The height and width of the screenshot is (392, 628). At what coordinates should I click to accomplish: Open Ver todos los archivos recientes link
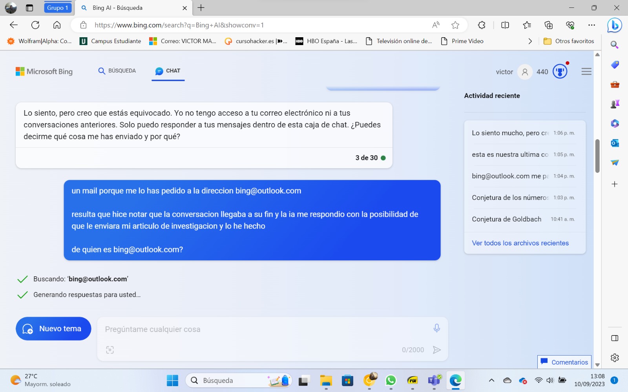(x=520, y=243)
